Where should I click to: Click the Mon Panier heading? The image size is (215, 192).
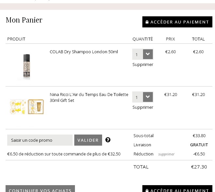(x=24, y=20)
